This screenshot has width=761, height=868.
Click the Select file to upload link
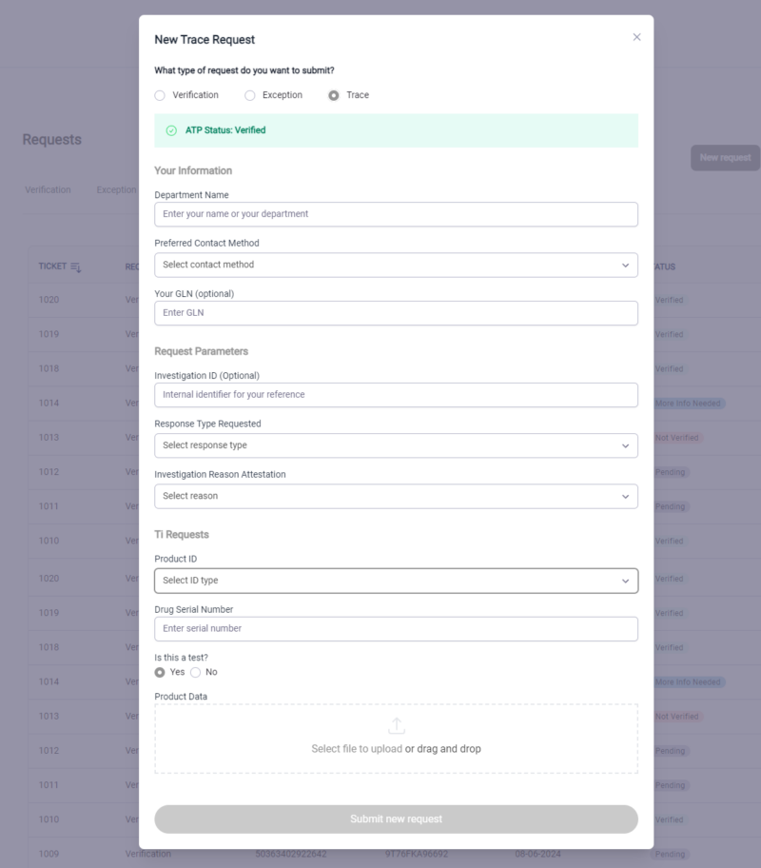[357, 749]
